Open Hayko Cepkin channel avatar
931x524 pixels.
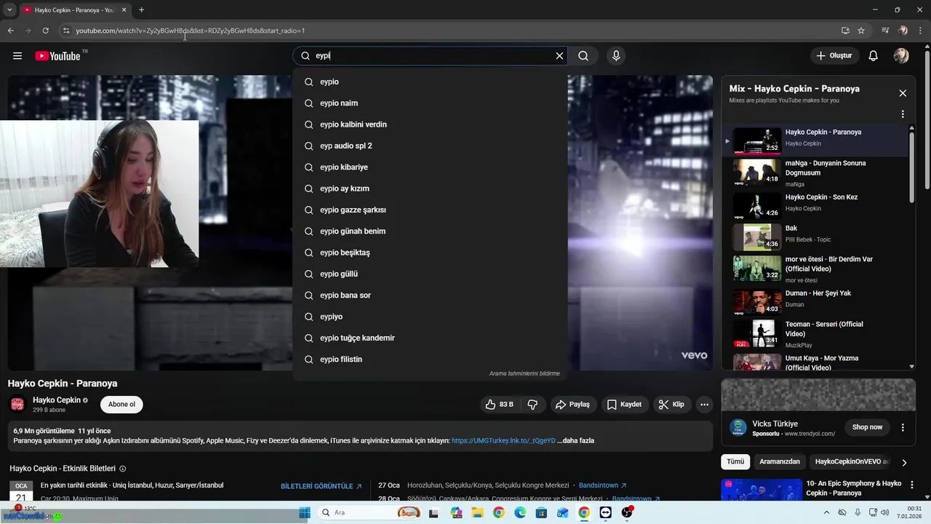[17, 404]
